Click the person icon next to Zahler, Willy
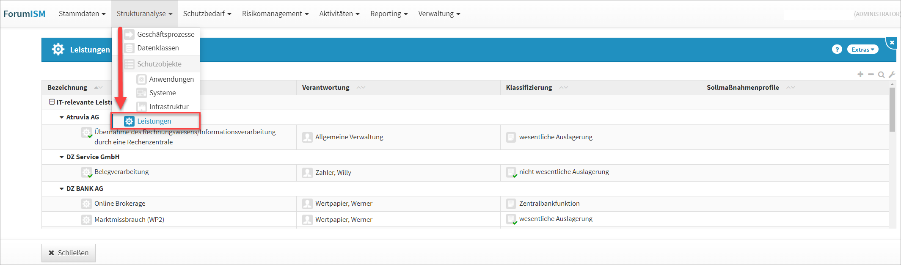 pos(307,173)
